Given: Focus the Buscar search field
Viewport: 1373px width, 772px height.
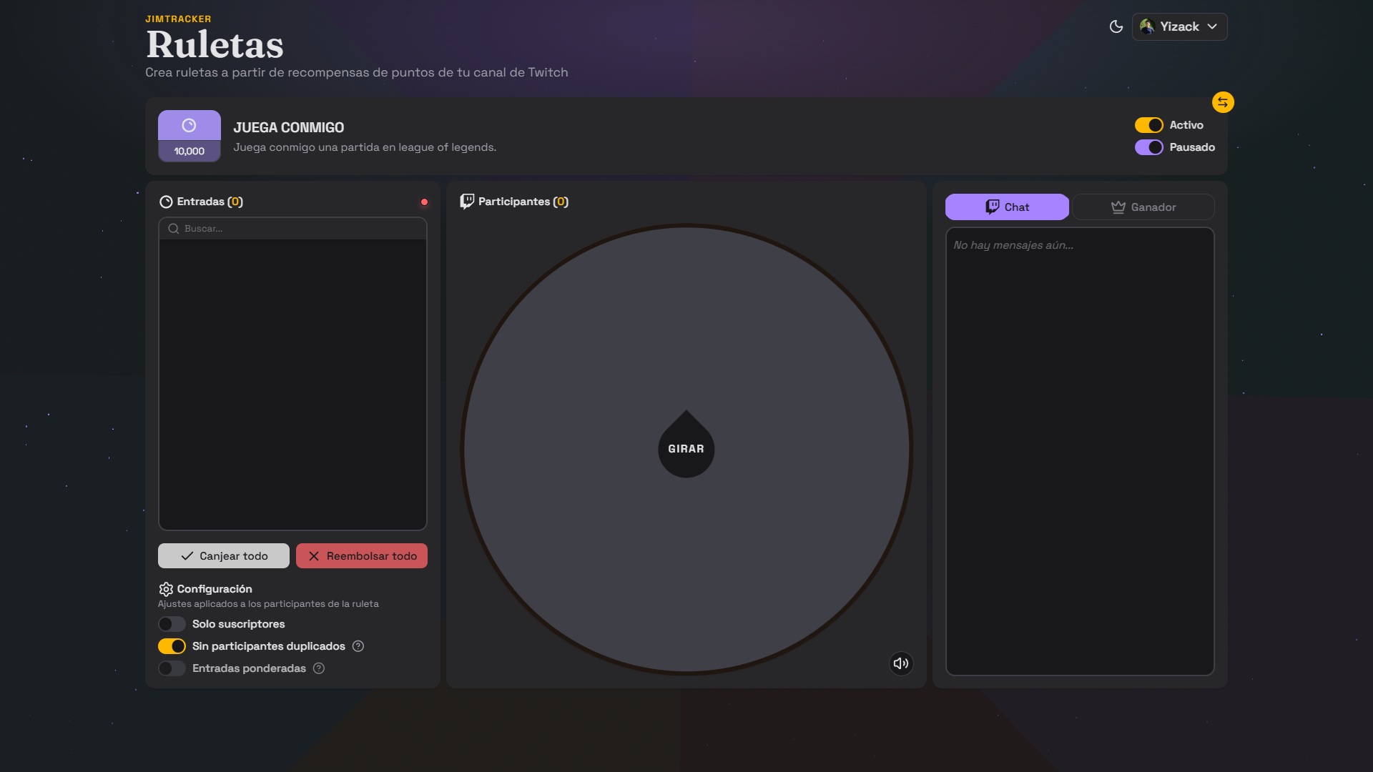Looking at the screenshot, I should 292,229.
